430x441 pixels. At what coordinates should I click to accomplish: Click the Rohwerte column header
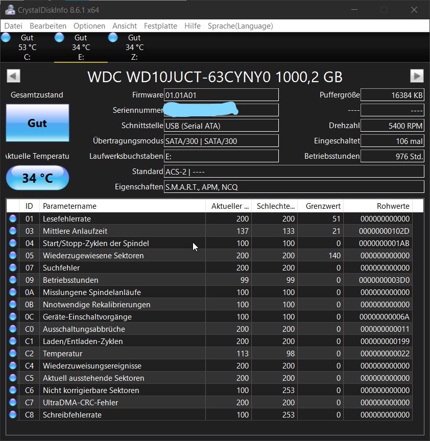(378, 206)
